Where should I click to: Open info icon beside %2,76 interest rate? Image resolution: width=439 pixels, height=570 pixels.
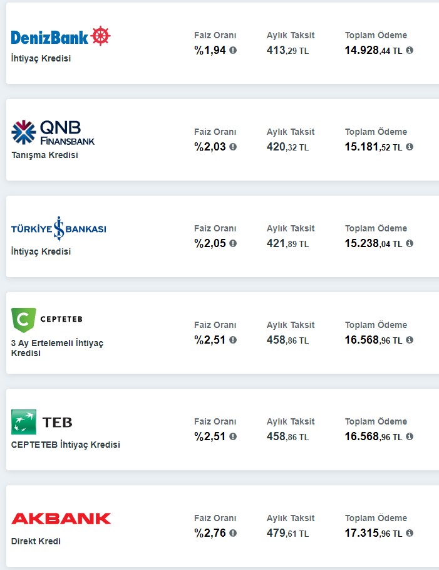[233, 533]
